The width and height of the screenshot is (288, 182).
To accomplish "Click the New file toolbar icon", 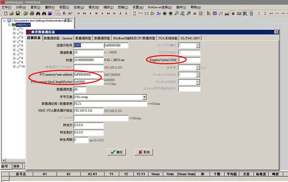I will (x=6, y=13).
